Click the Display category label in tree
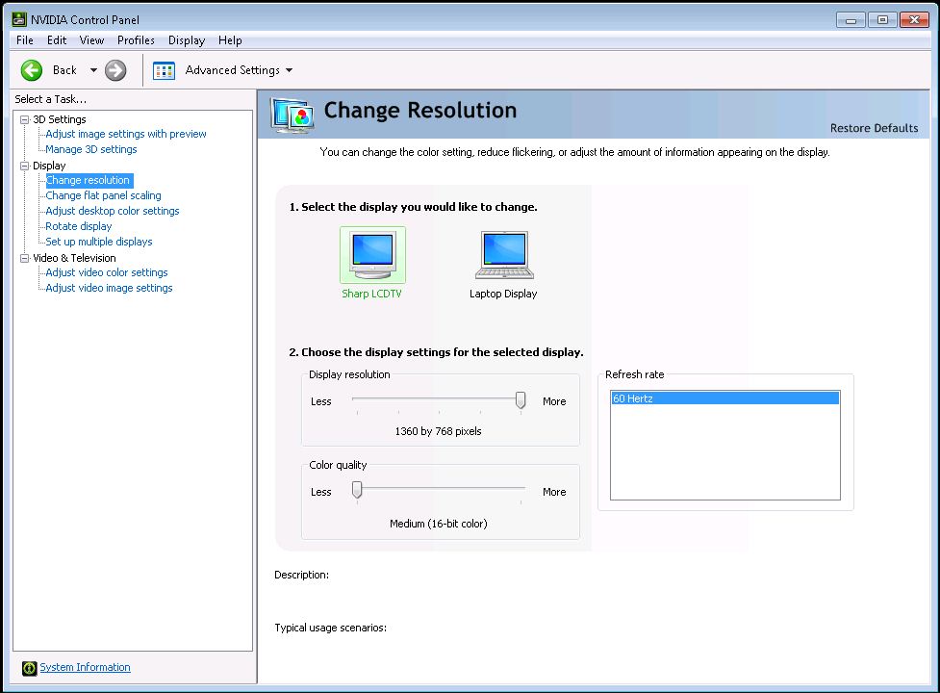The image size is (940, 693). point(49,166)
